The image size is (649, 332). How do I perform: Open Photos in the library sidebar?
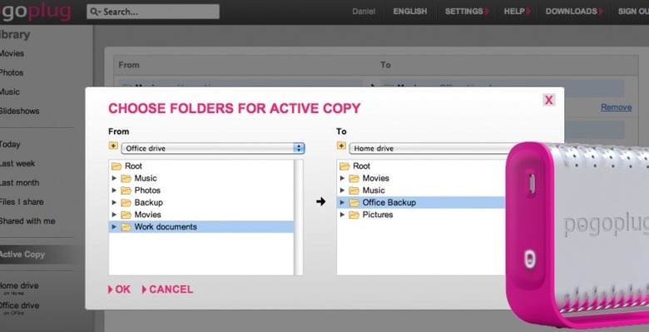(x=11, y=73)
